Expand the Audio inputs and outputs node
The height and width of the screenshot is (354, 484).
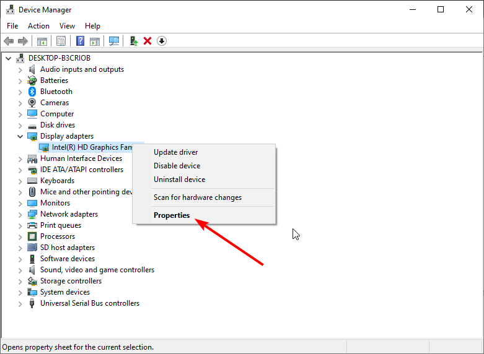coord(20,70)
